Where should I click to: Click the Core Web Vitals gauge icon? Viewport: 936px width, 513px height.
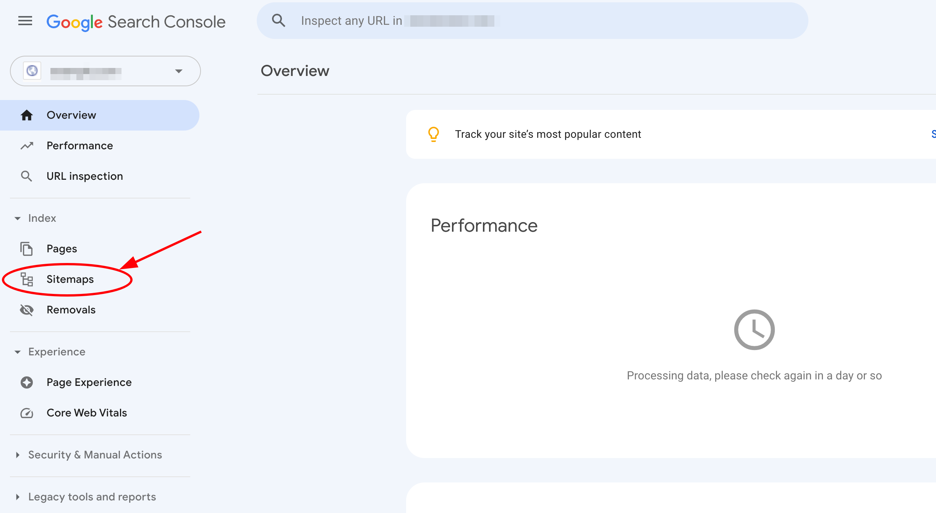(x=27, y=413)
